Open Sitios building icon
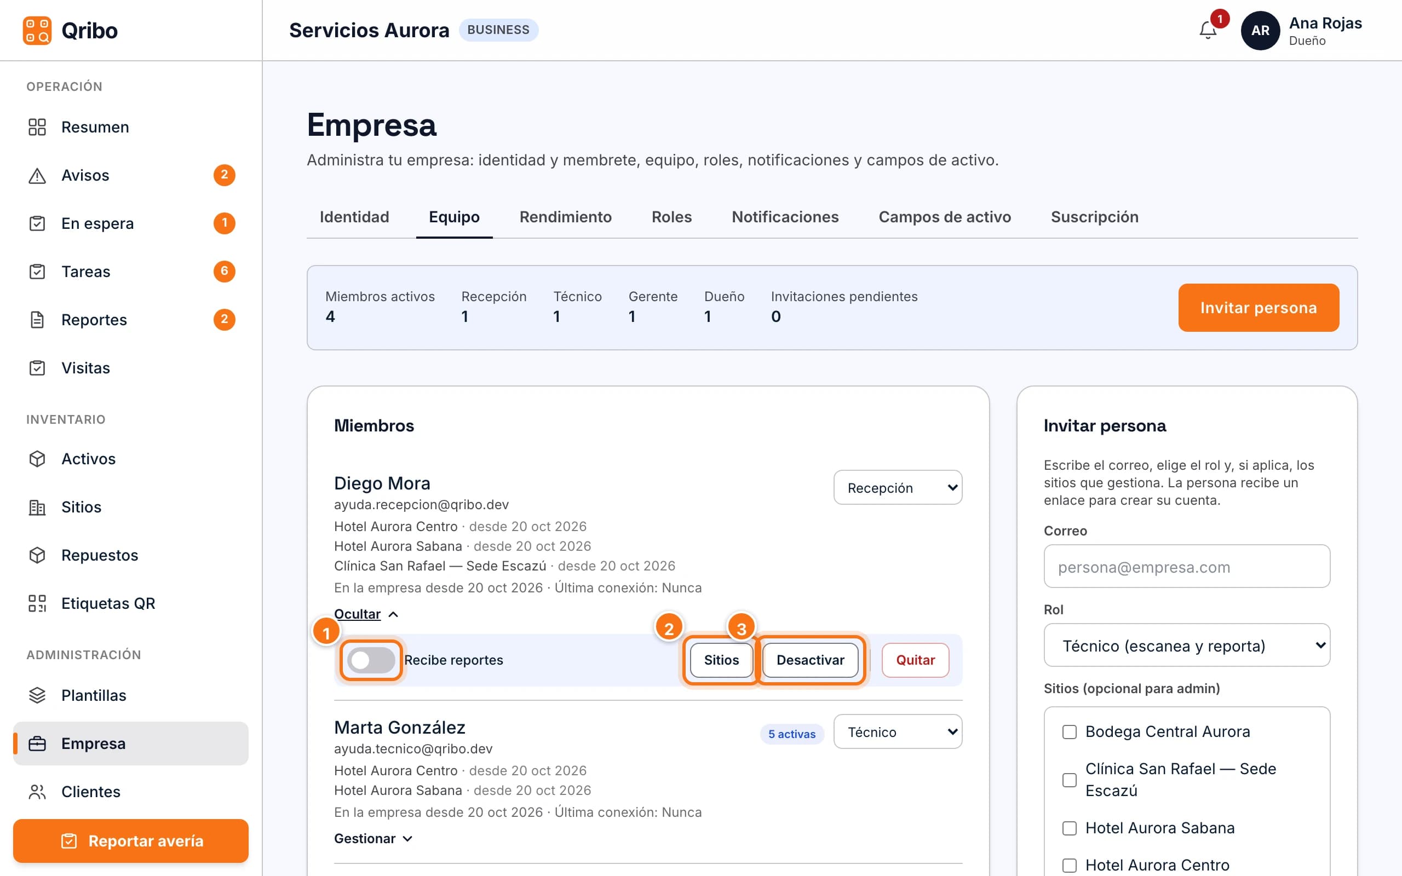This screenshot has width=1402, height=876. [37, 507]
